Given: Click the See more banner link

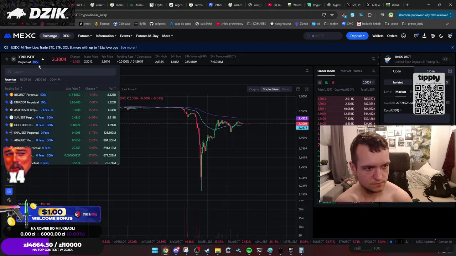Looking at the screenshot, I should point(129,47).
